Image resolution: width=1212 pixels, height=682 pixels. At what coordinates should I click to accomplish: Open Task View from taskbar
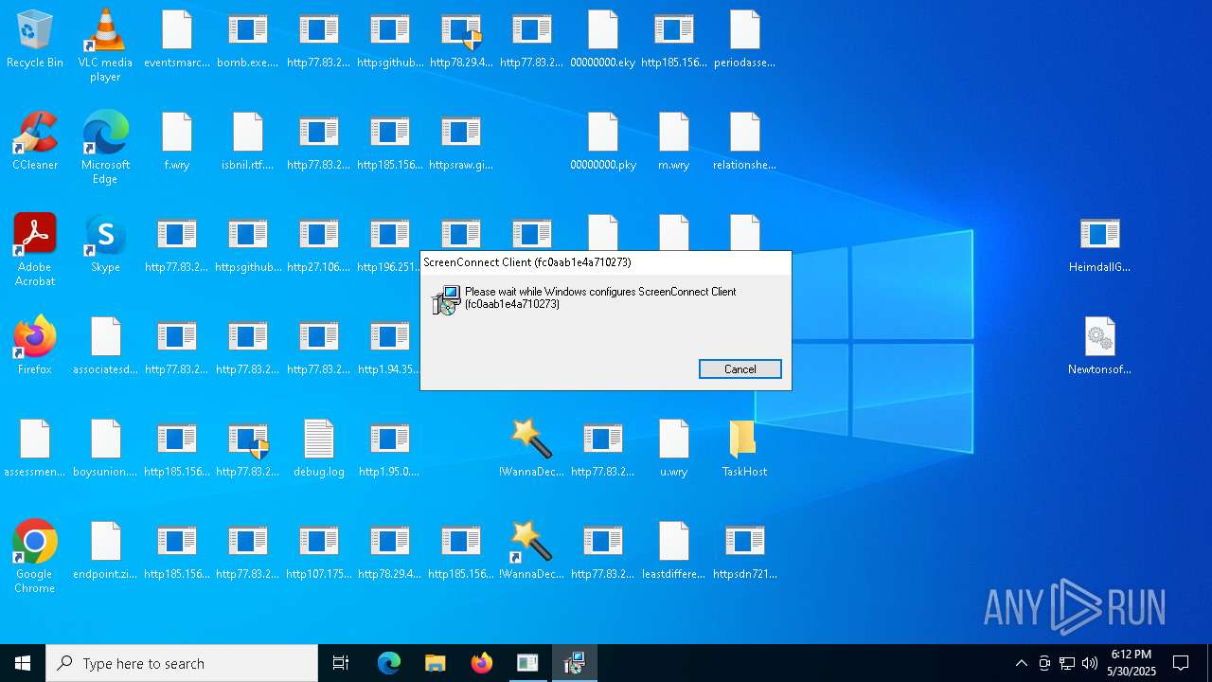click(x=341, y=663)
